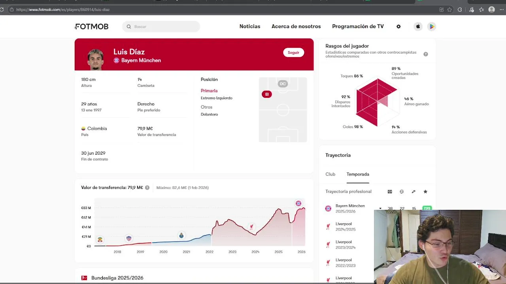This screenshot has height=284, width=506.
Task: Click the Seguir button
Action: (293, 52)
